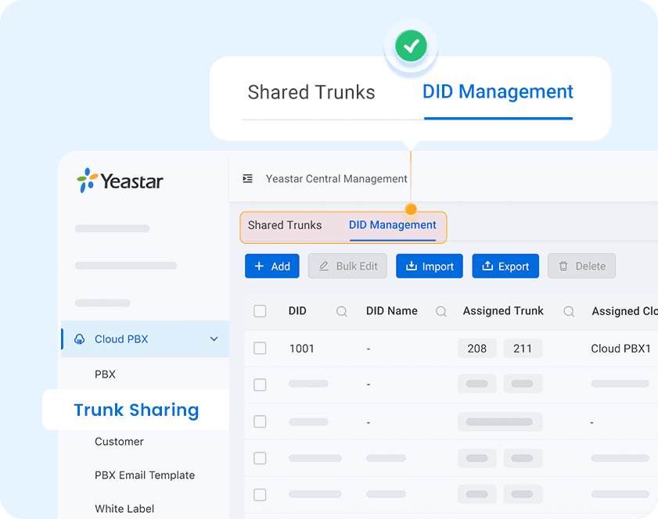Screen dimensions: 658x519
Task: Collapse the sidebar menu icon
Action: pyautogui.click(x=247, y=178)
